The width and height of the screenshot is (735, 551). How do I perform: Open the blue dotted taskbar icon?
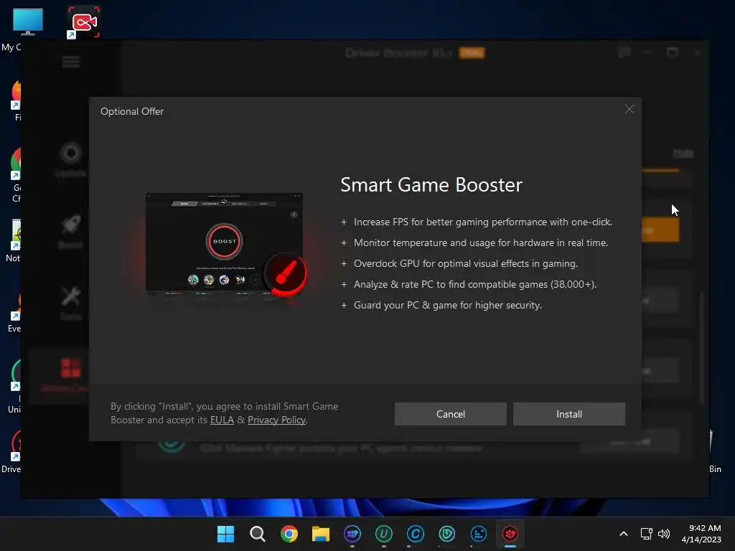tap(479, 534)
